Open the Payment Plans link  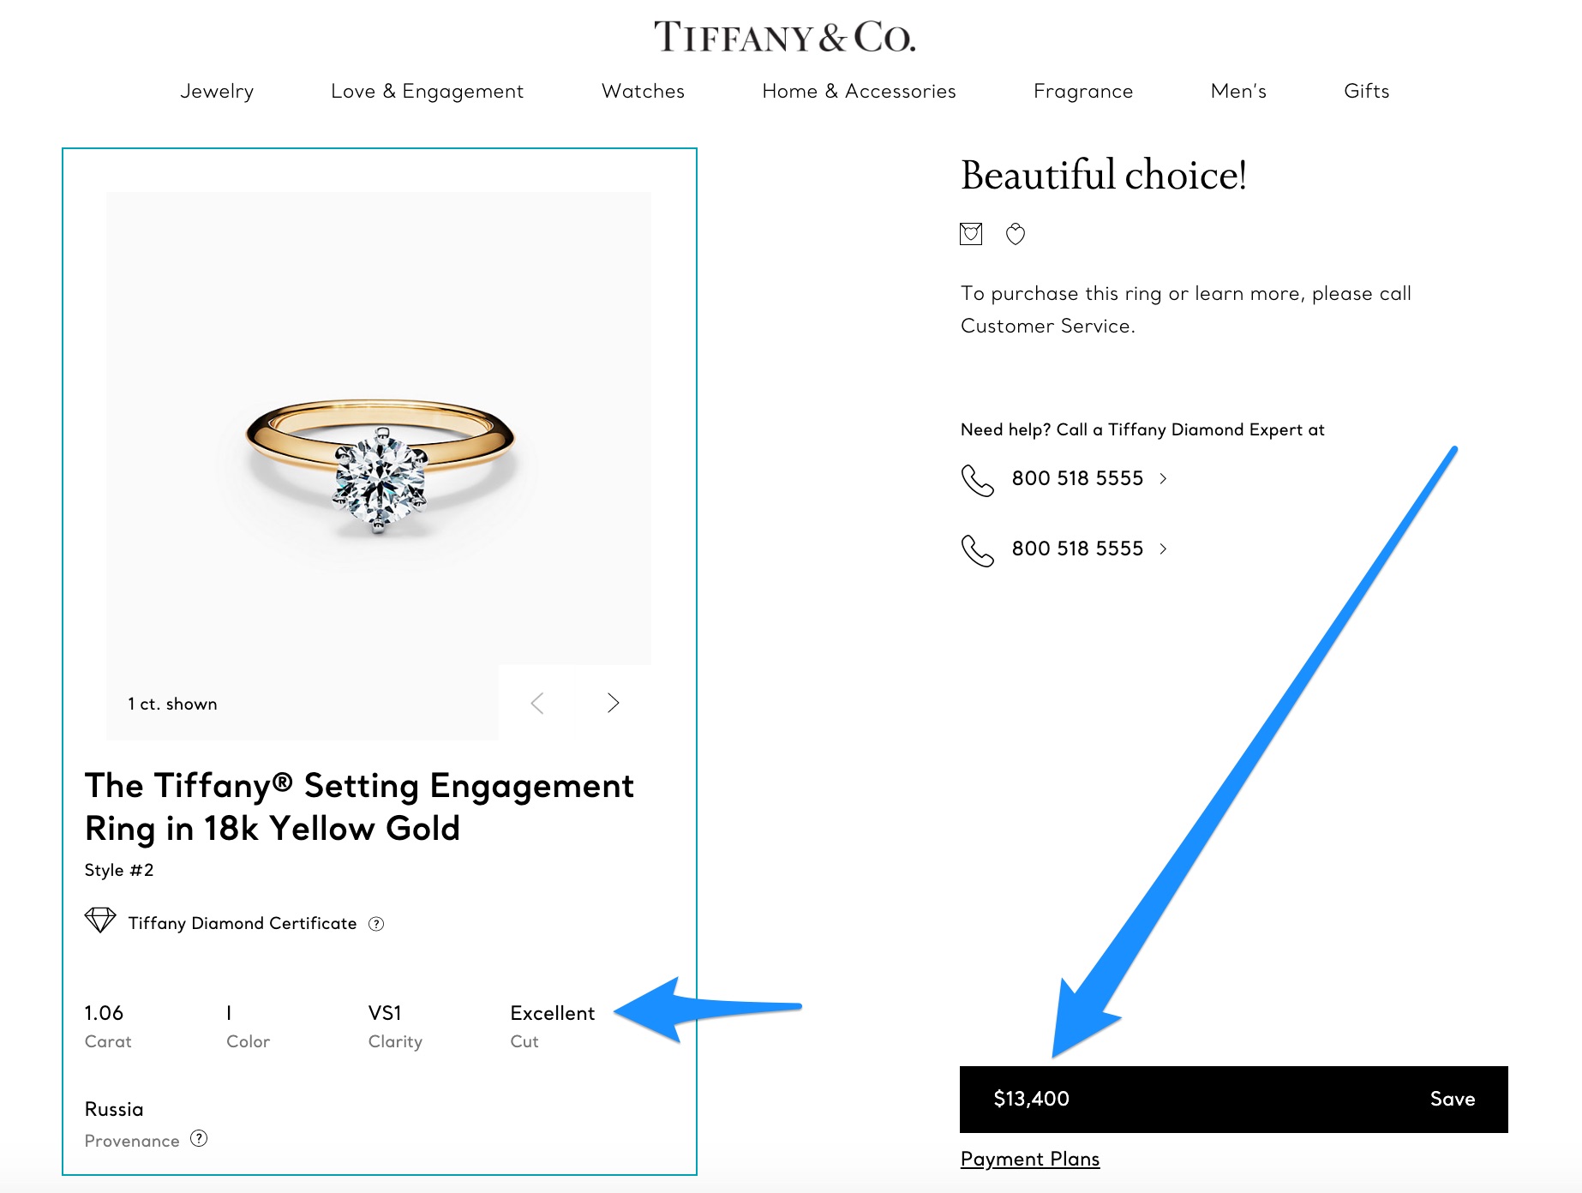1029,1159
